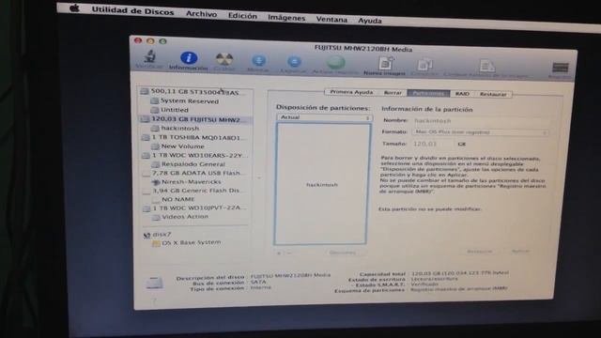Open the Apple menu

click(75, 8)
